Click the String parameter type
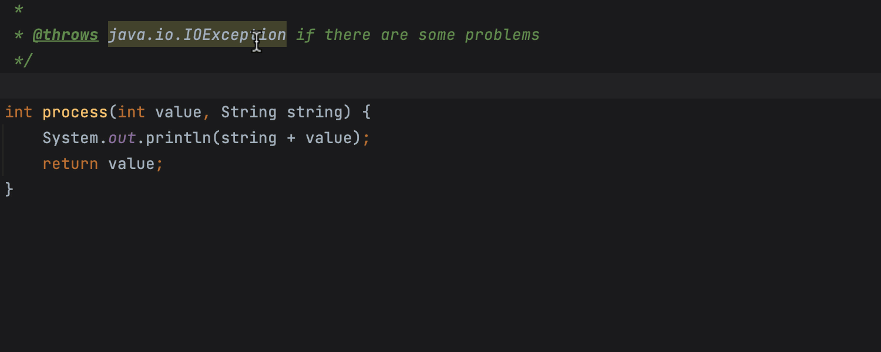The height and width of the screenshot is (352, 881). click(x=248, y=112)
